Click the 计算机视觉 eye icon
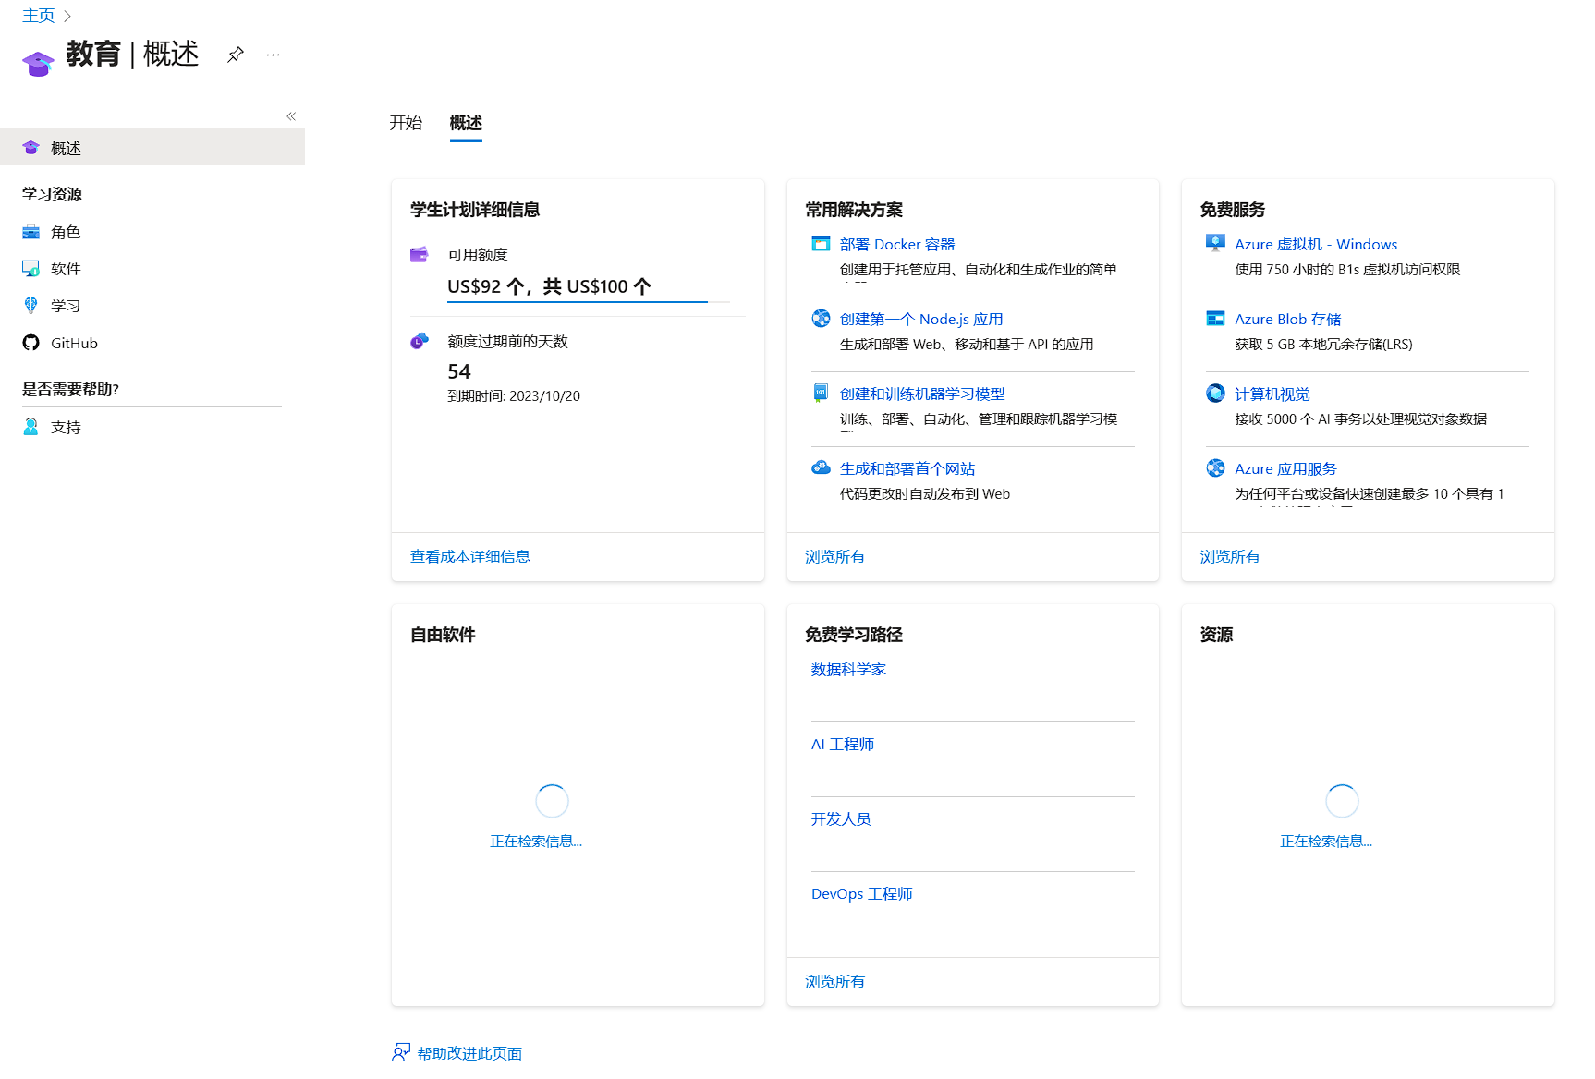The height and width of the screenshot is (1079, 1595). [x=1215, y=394]
